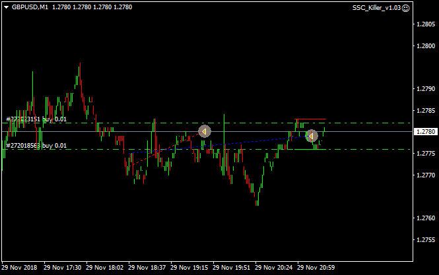Click the 1.2760 price scale label
This screenshot has height=275, width=439.
coord(426,218)
